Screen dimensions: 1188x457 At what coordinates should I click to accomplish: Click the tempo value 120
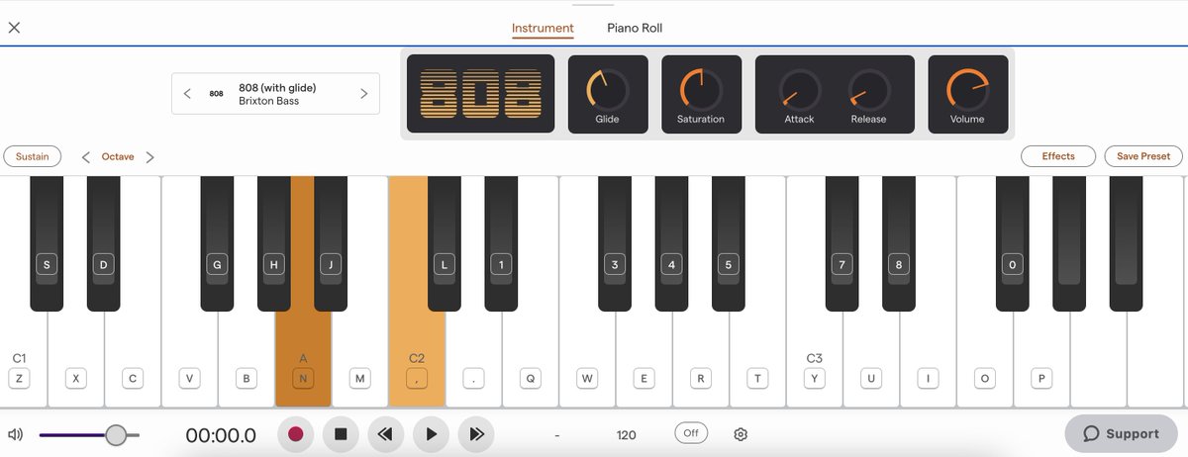click(626, 435)
